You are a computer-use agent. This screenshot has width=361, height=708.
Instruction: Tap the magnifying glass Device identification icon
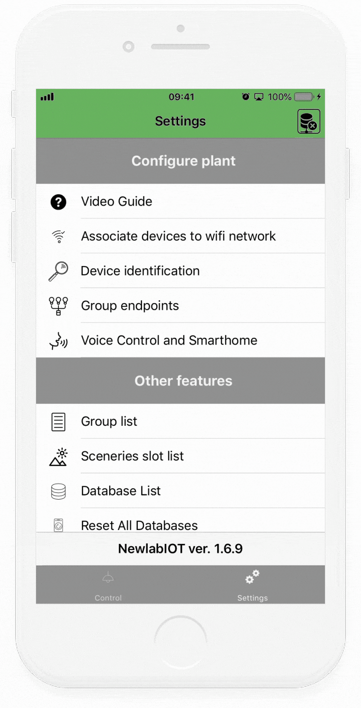[x=58, y=271]
